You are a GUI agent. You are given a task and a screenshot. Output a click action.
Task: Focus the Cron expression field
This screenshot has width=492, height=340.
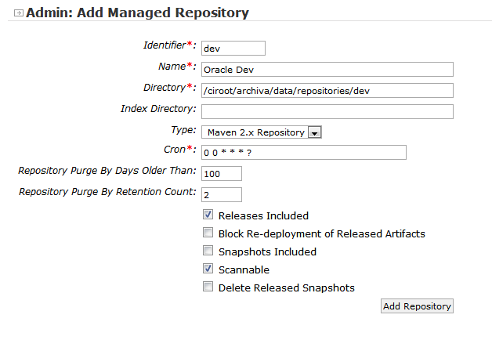303,152
